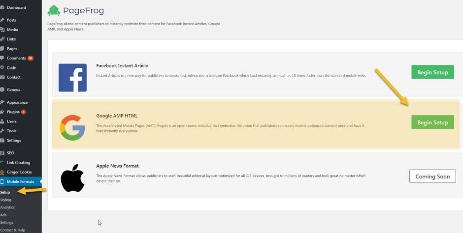Click the Apple News Format heading
The image size is (463, 233).
117,166
